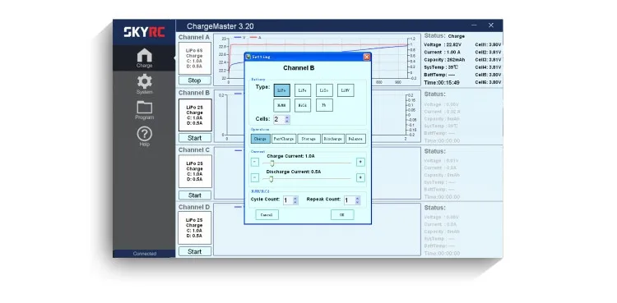Click the Discharge Current slider handle
The image size is (617, 303).
pos(271,179)
